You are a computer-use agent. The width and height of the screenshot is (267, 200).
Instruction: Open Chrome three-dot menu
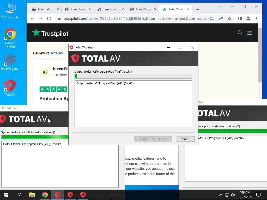click(257, 18)
